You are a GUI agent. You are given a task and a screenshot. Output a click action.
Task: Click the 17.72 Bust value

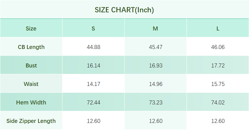pos(218,66)
